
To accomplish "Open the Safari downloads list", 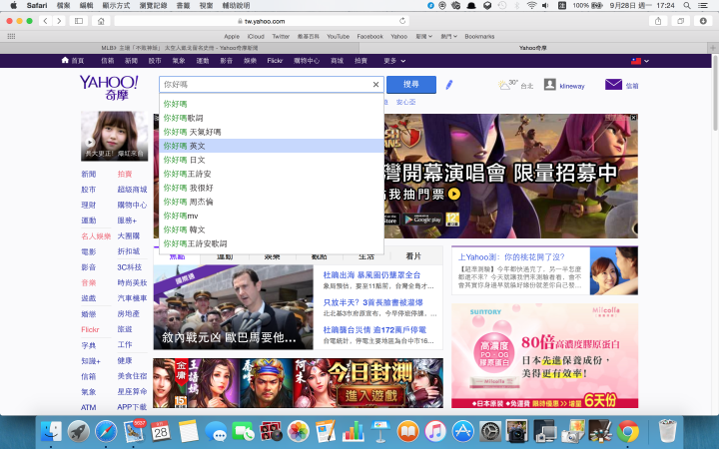I will (x=703, y=21).
